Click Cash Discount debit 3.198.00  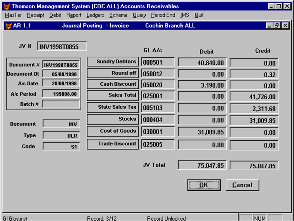[202, 85]
